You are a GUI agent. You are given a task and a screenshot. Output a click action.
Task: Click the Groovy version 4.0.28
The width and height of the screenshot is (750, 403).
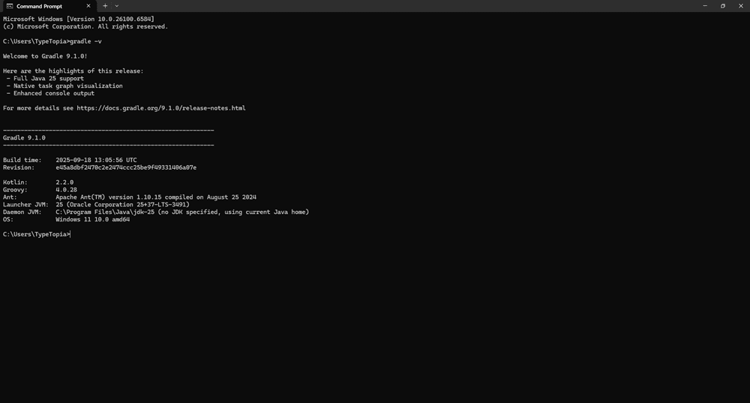pos(66,190)
